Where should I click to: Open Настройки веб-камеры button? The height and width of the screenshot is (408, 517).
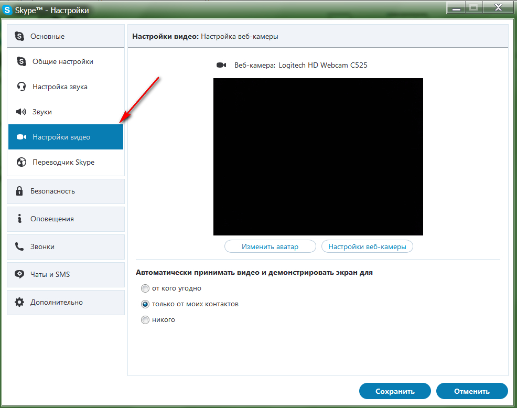[367, 246]
